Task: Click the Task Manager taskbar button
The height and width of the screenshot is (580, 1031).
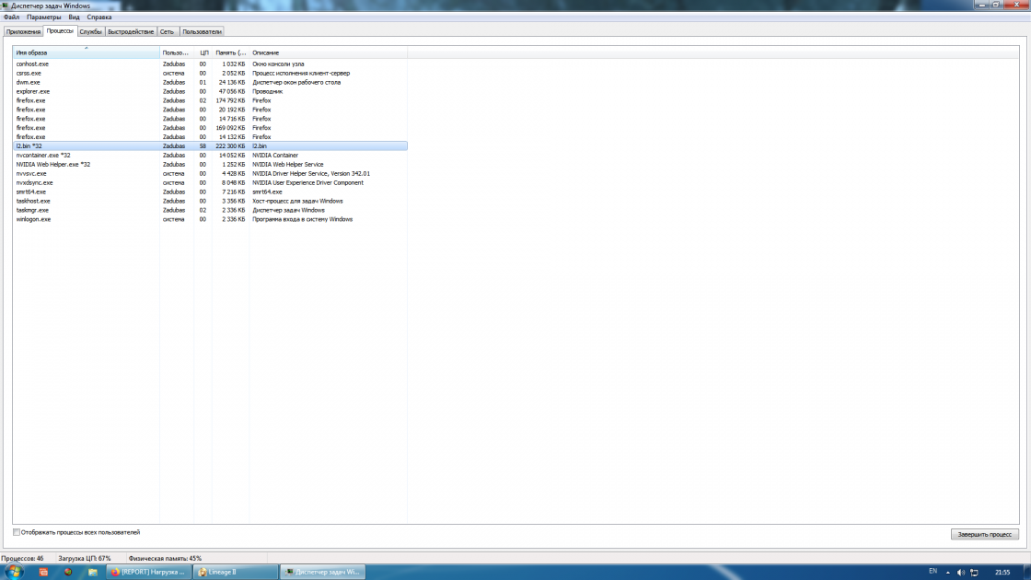Action: point(322,572)
